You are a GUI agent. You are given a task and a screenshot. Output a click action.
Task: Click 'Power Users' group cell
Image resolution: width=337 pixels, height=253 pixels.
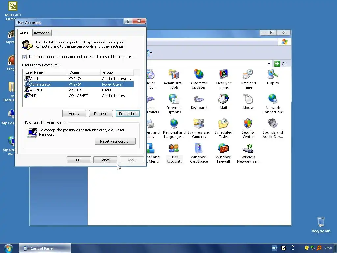(x=112, y=84)
